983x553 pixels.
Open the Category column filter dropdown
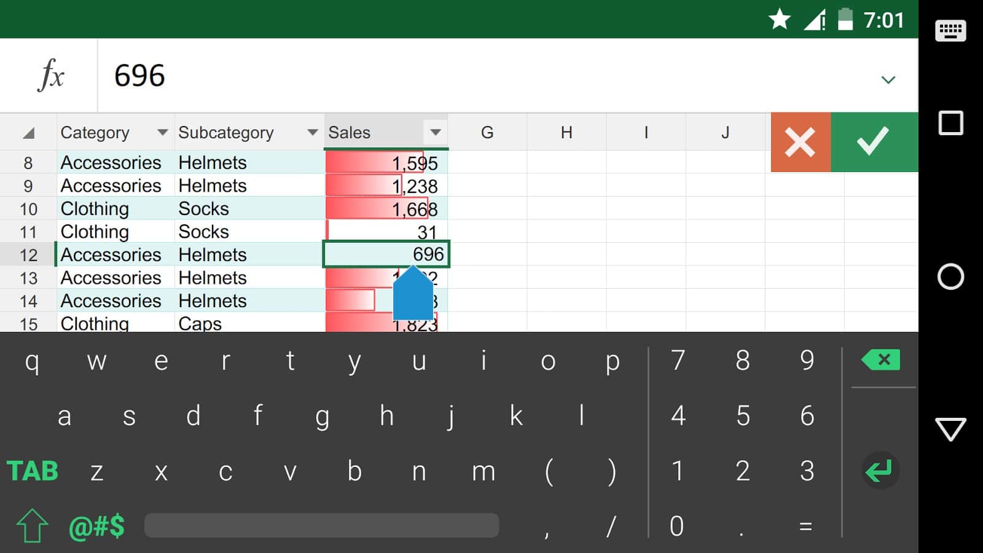tap(162, 132)
